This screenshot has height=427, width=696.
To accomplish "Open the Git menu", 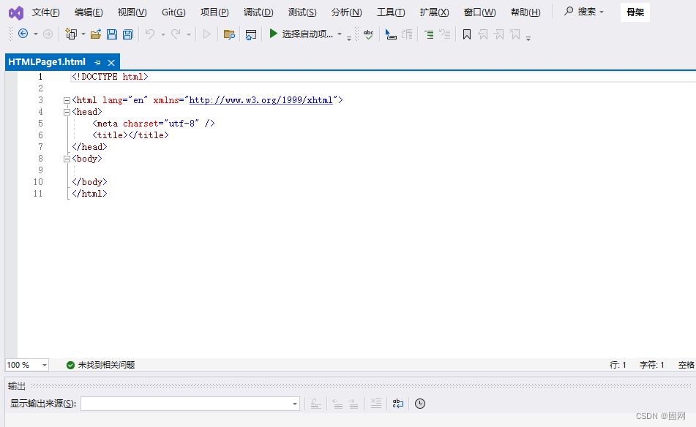I will (173, 12).
